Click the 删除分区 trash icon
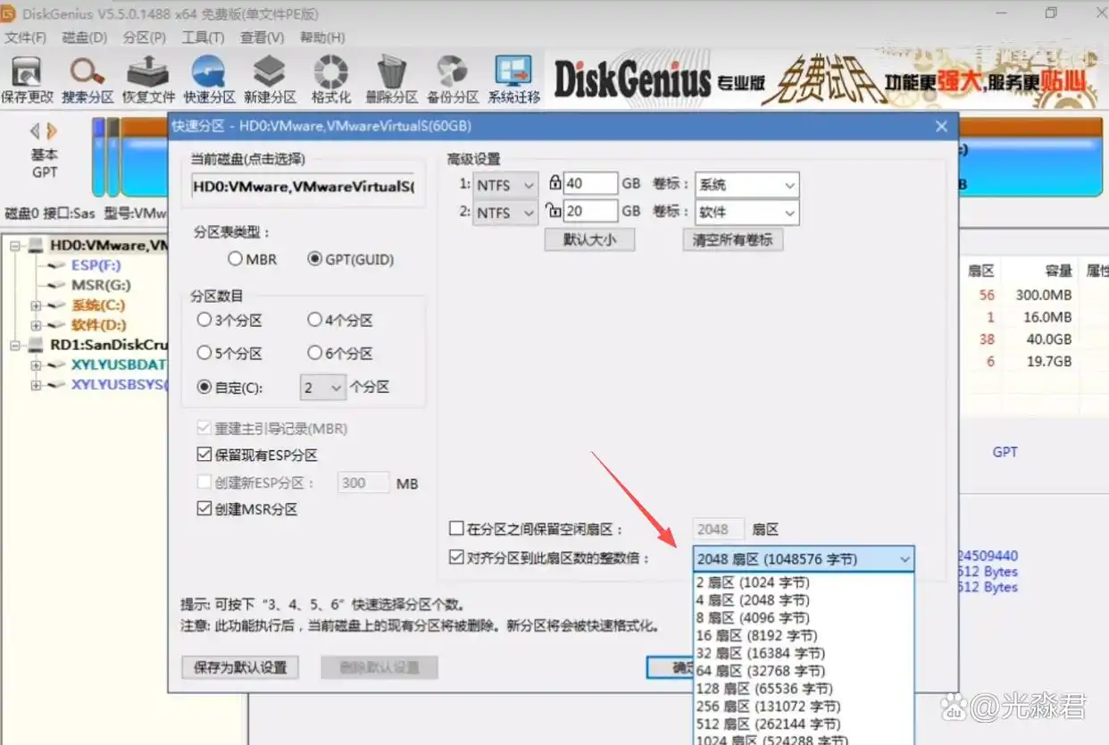 coord(391,79)
